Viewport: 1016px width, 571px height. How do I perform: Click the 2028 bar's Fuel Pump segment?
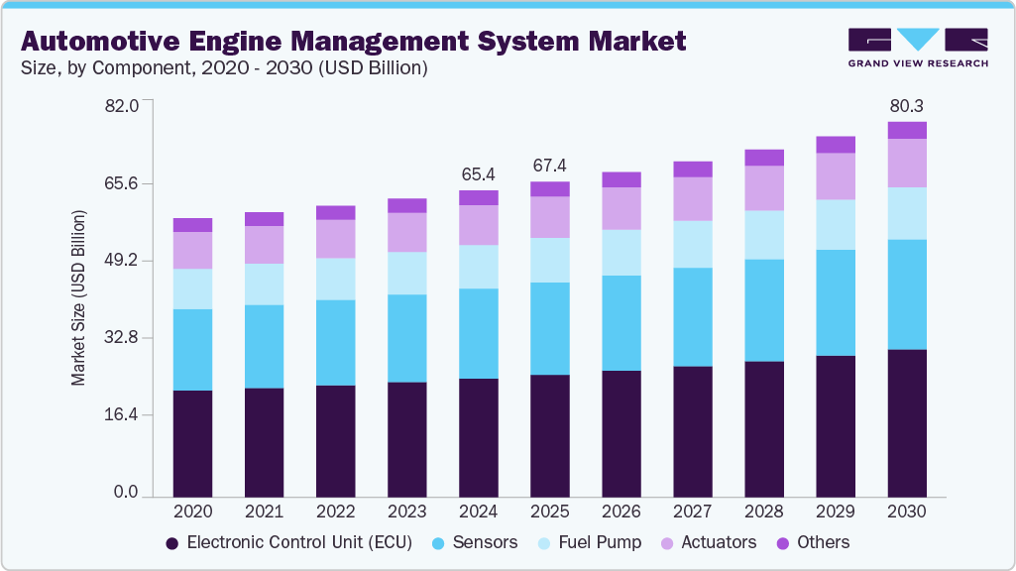(764, 235)
